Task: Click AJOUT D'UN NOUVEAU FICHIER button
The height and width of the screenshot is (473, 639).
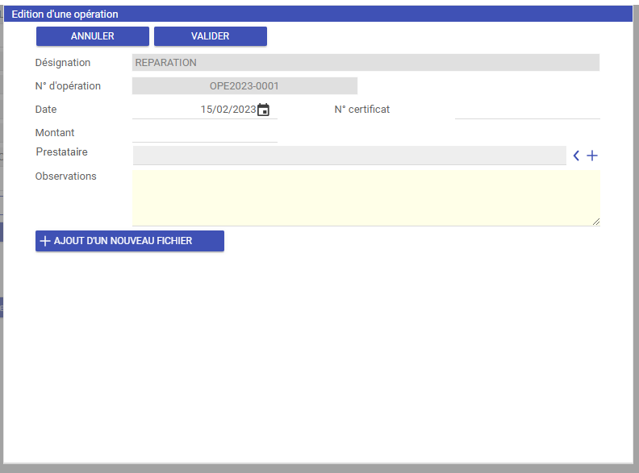Action: tap(130, 241)
